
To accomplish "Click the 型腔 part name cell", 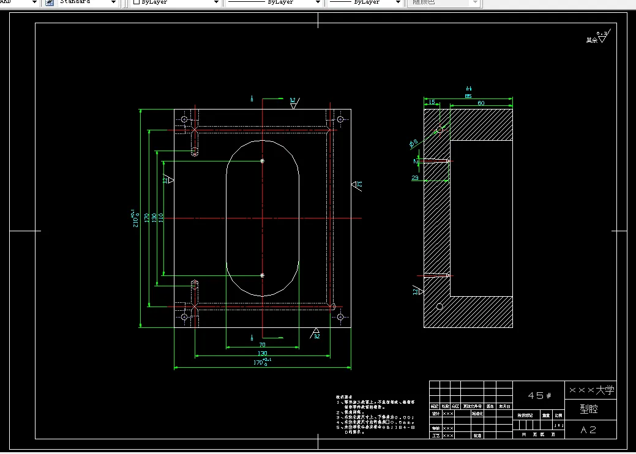I will pyautogui.click(x=591, y=409).
